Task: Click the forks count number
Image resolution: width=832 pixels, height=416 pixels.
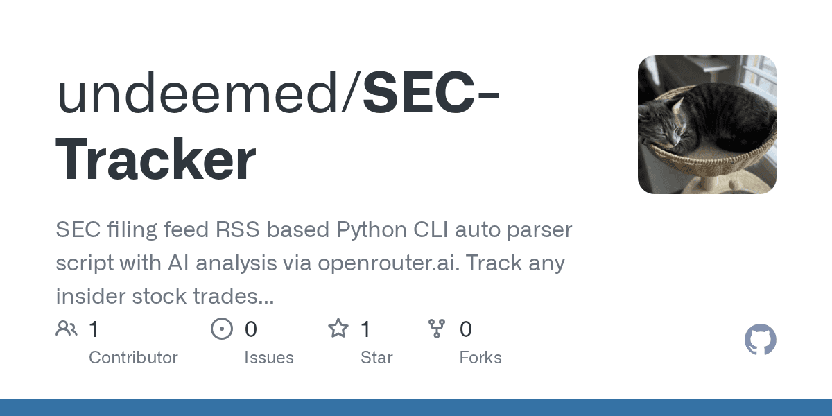Action: [x=466, y=329]
